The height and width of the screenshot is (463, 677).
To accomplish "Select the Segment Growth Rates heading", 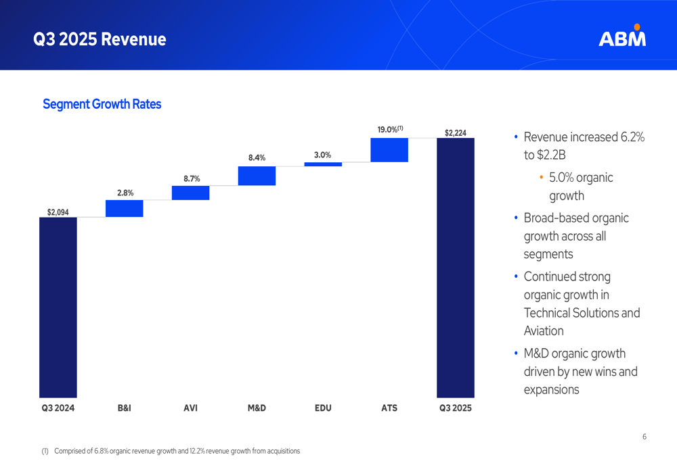I will point(102,104).
